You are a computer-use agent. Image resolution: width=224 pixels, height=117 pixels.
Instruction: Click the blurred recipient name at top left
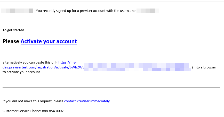pos(17,11)
